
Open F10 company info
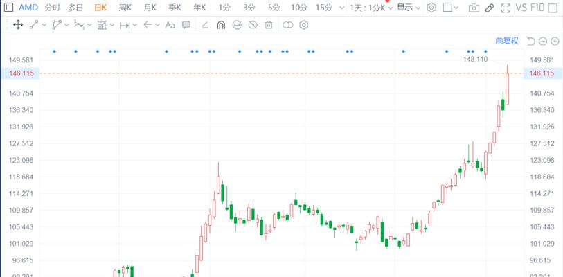tap(537, 8)
